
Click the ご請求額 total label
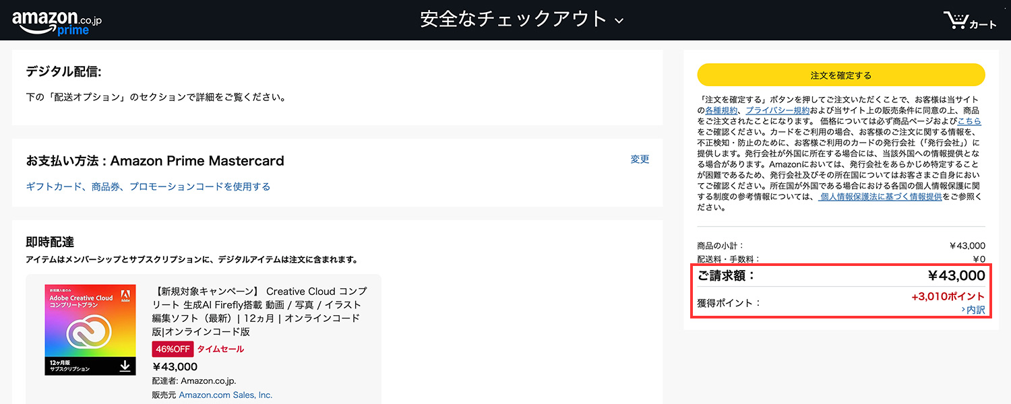pyautogui.click(x=727, y=275)
